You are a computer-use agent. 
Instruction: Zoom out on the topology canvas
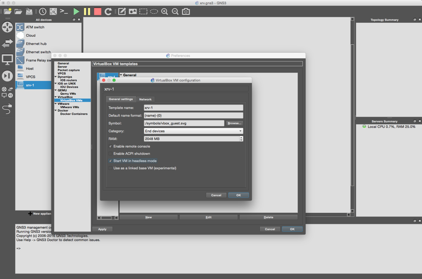coord(175,11)
